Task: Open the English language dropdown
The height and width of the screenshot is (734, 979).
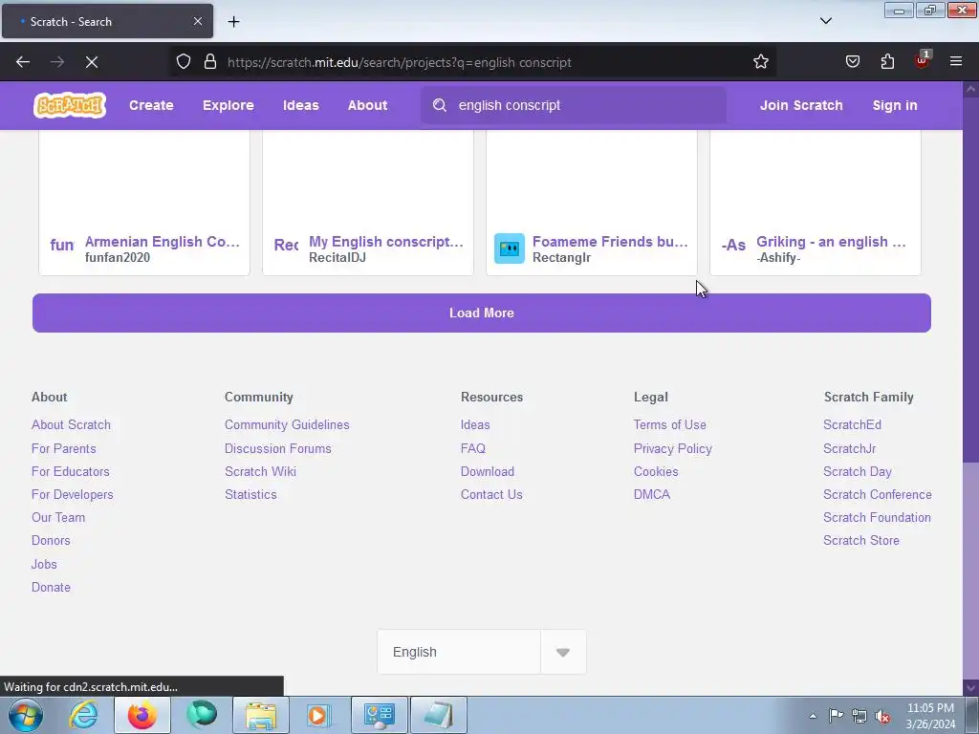Action: (482, 652)
